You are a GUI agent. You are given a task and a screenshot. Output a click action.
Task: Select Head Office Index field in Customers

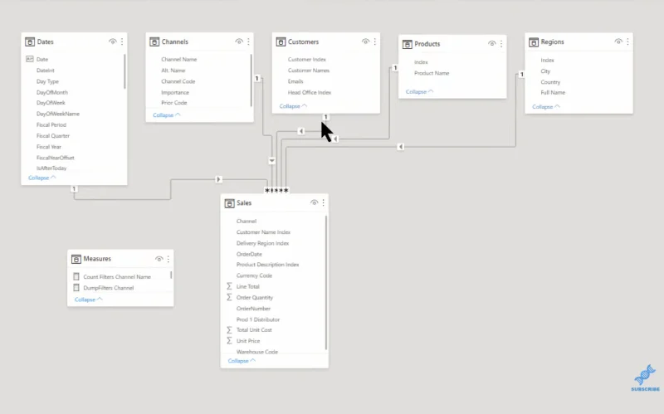click(x=310, y=92)
